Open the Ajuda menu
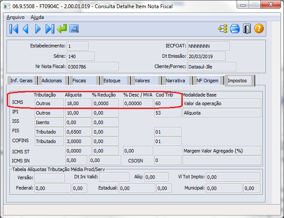Image resolution: width=284 pixels, height=218 pixels. [37, 17]
